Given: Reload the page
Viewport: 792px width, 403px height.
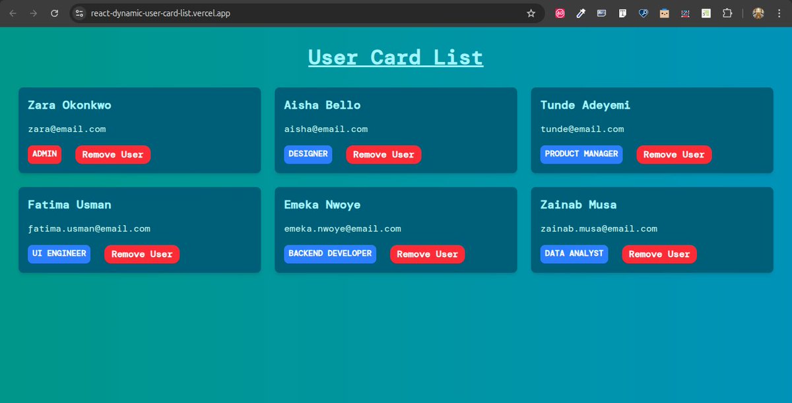Looking at the screenshot, I should 55,13.
